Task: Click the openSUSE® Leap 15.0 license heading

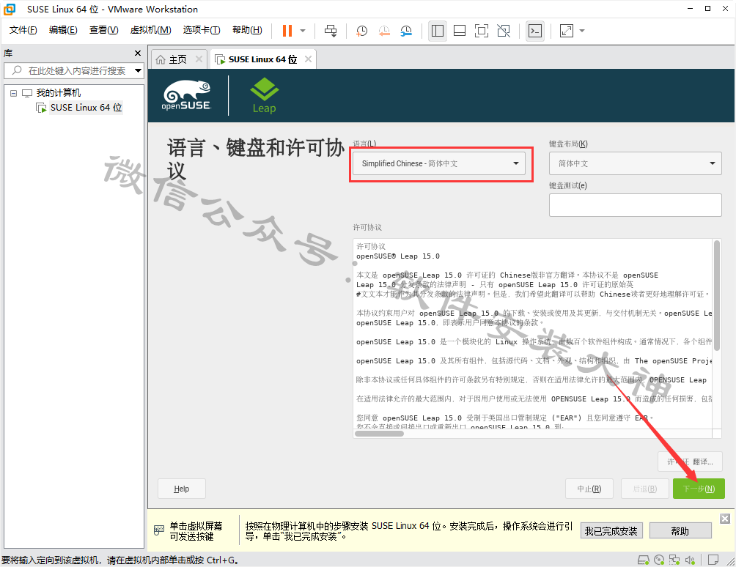Action: pos(397,256)
